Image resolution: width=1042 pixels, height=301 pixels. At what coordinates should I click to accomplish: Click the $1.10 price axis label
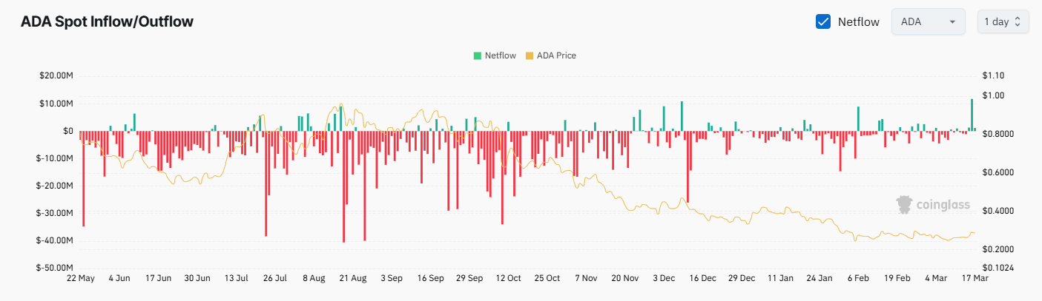[992, 75]
